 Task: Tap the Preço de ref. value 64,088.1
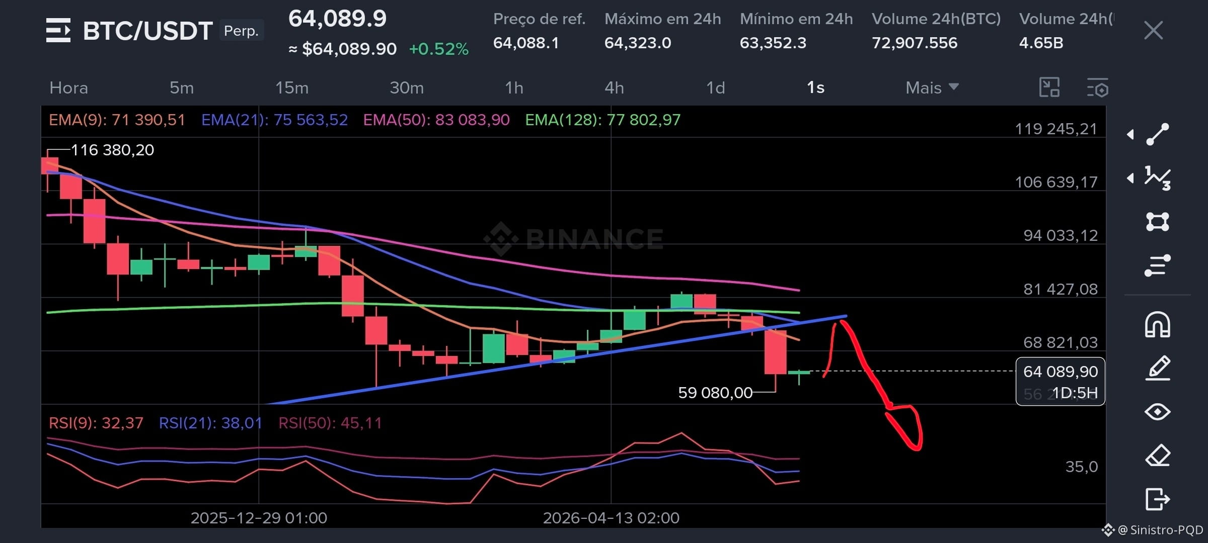pos(526,43)
